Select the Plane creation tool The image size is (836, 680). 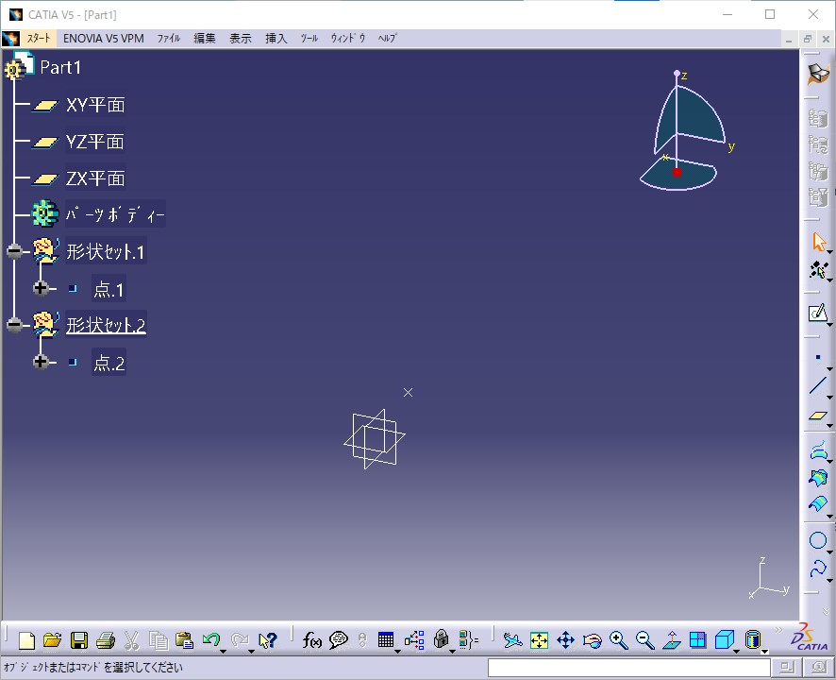(x=817, y=416)
